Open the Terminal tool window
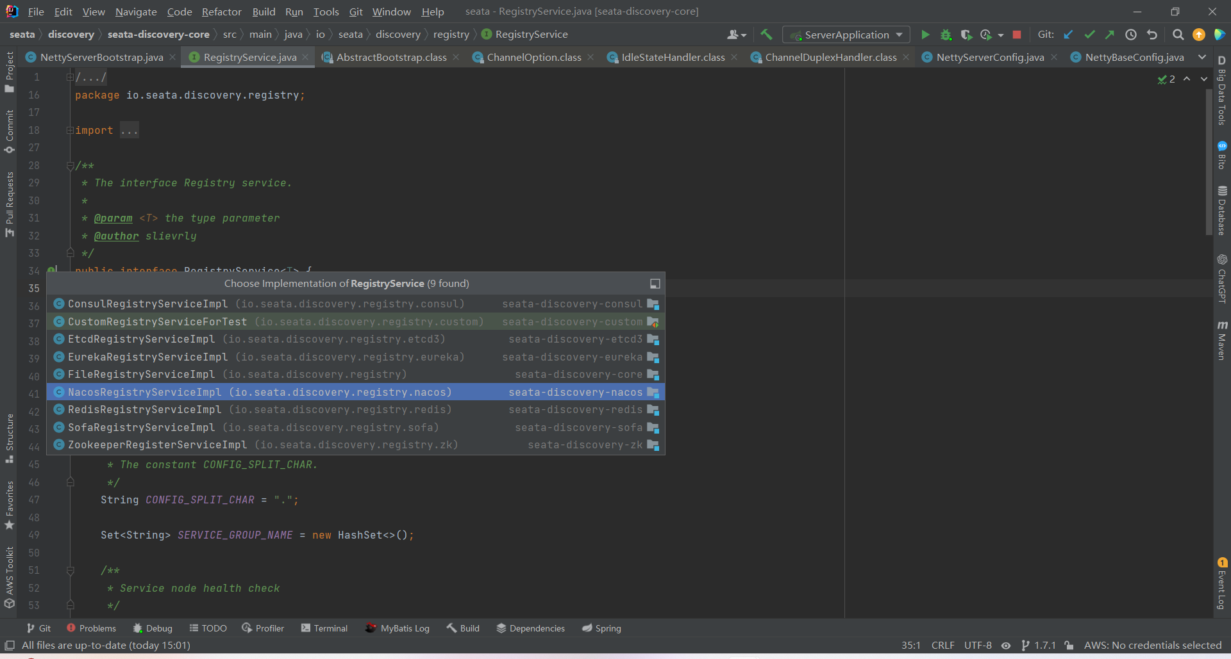 (x=324, y=628)
